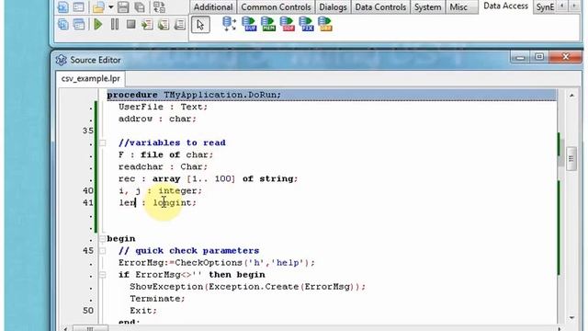Viewport: 588px width, 331px height.
Task: Open the recent files dropdown arrow
Action: [x=111, y=7]
